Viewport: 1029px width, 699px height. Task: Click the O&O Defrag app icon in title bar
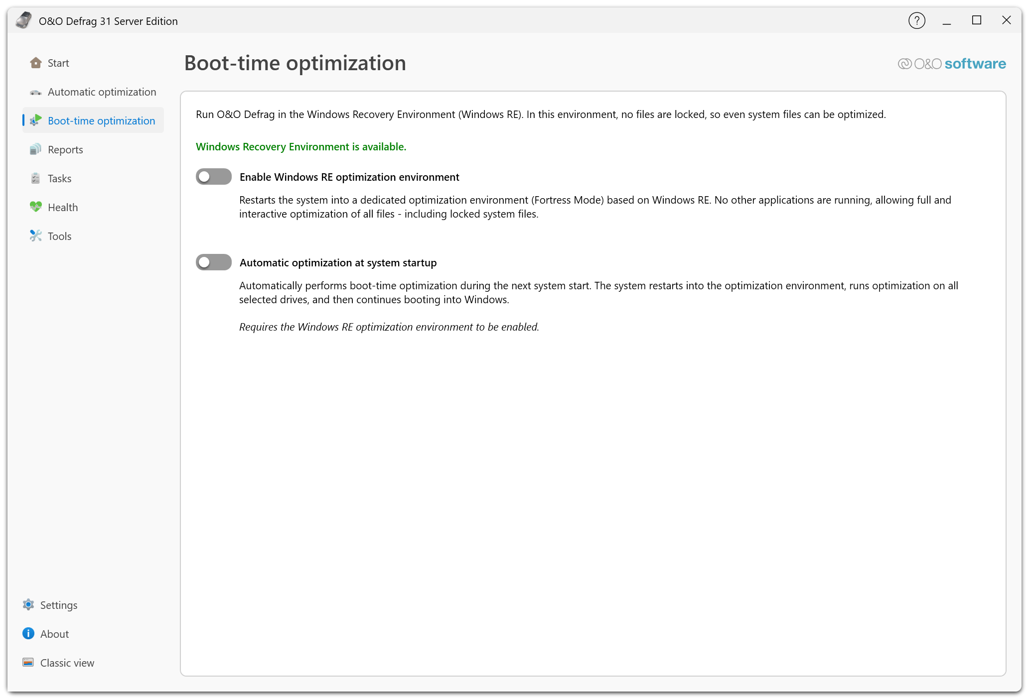click(23, 20)
